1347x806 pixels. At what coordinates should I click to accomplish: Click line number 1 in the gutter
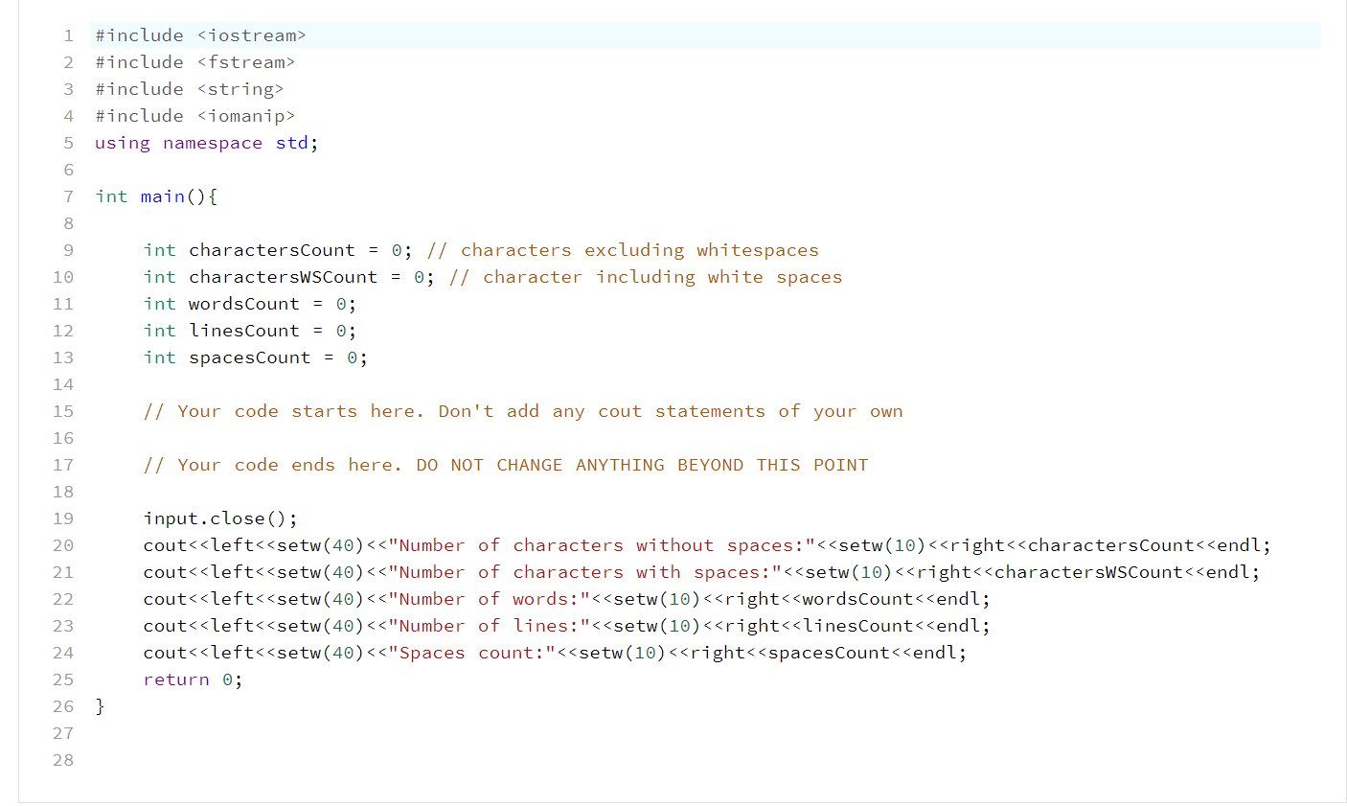tap(68, 35)
